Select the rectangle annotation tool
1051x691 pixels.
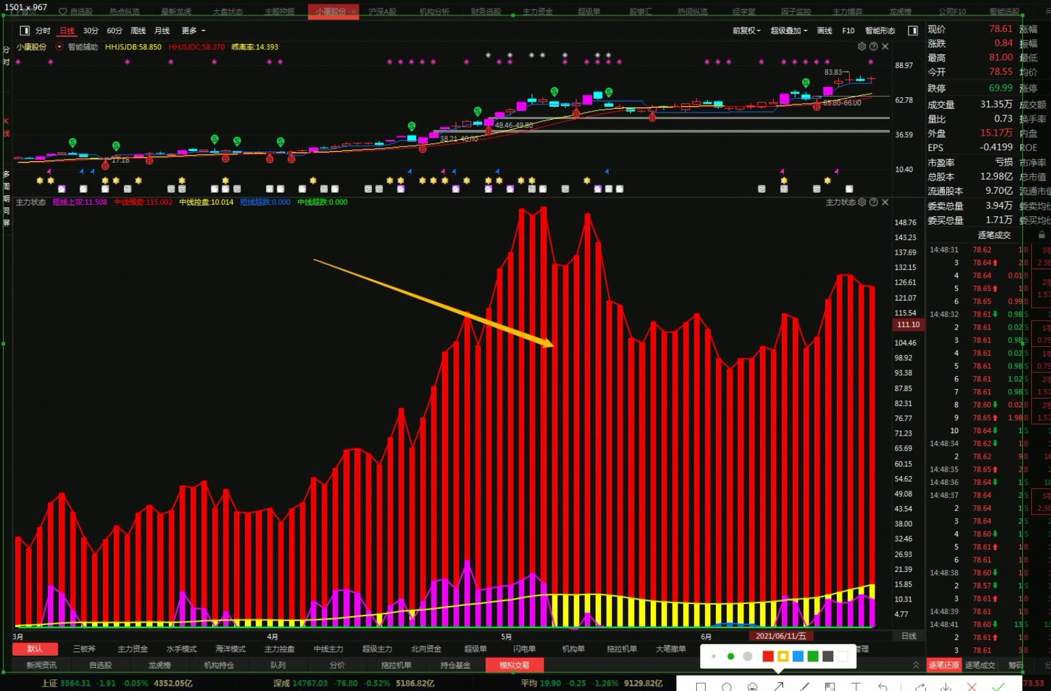point(701,687)
